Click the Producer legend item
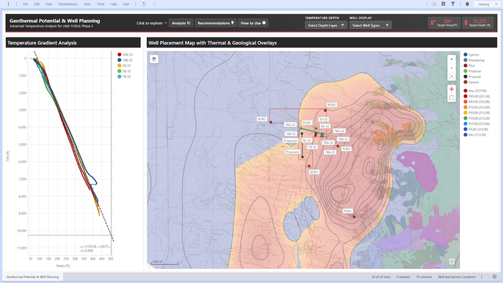 (x=473, y=71)
